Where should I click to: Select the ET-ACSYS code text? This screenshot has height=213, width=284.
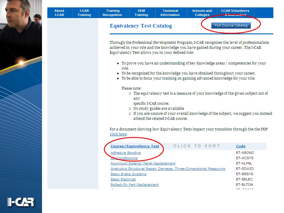point(245,158)
